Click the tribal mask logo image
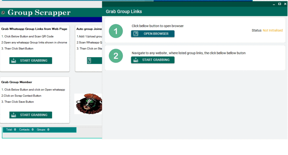Viewport: 288px width, 155px height. pyautogui.click(x=88, y=104)
